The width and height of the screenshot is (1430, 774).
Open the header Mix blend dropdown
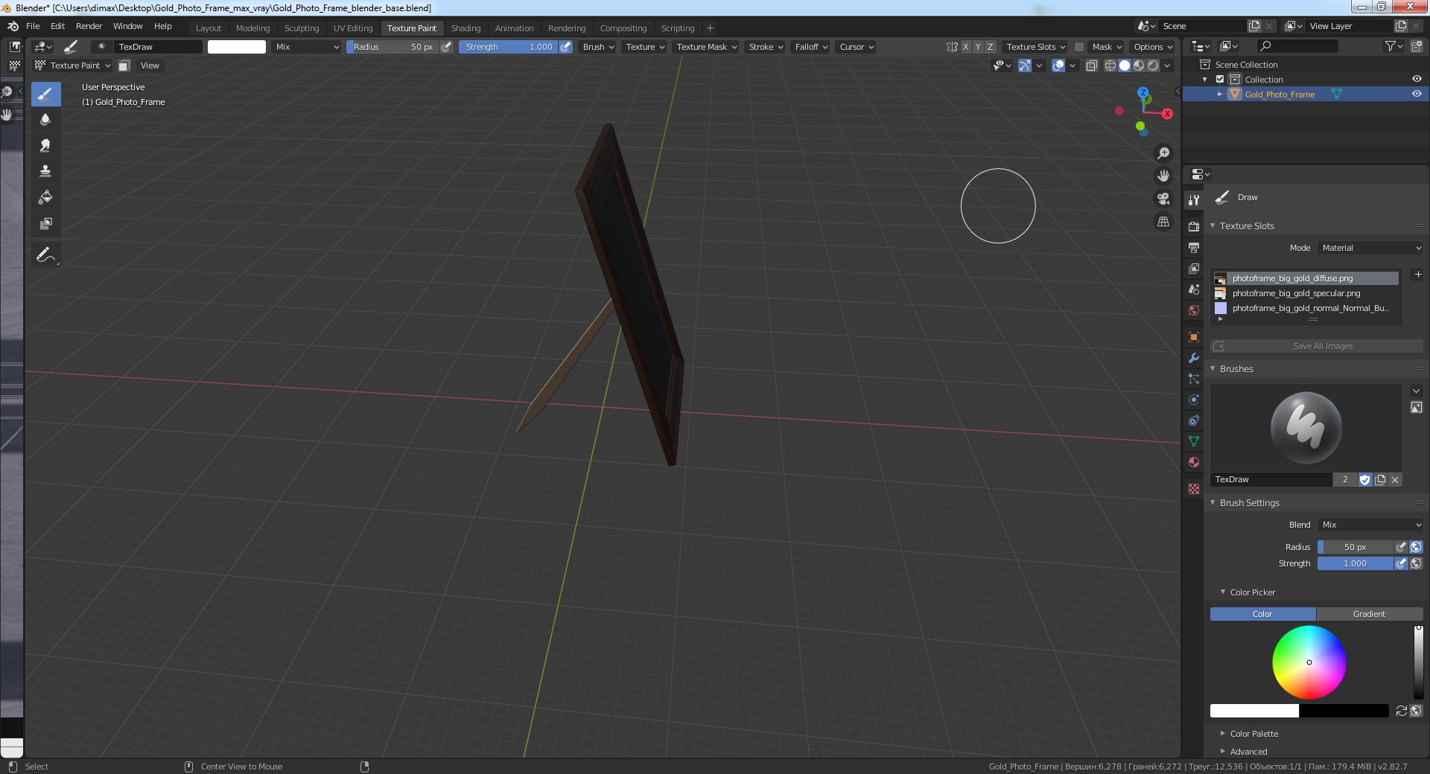point(307,47)
